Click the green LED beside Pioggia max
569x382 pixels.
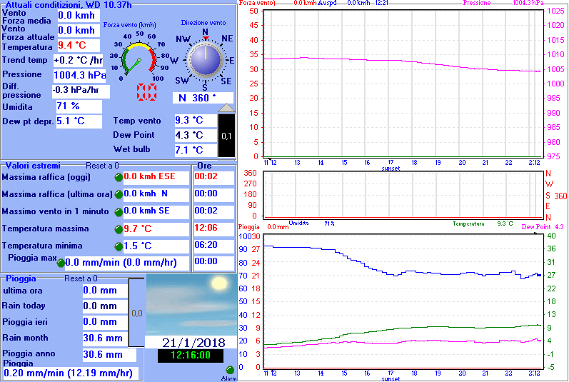(x=61, y=263)
